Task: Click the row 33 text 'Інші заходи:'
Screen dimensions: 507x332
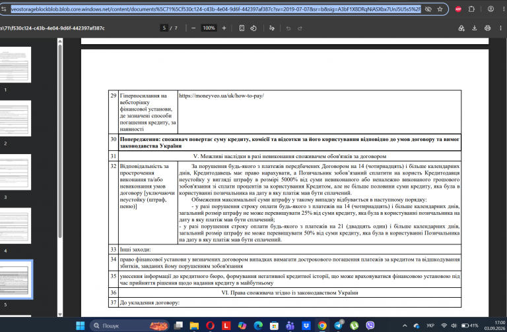Action: (135, 250)
